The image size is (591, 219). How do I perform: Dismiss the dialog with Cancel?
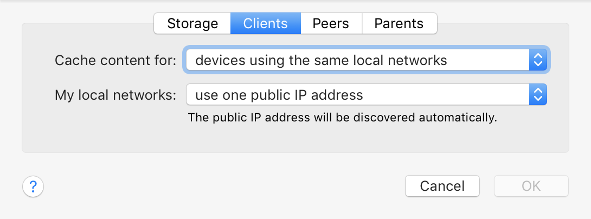pyautogui.click(x=442, y=186)
